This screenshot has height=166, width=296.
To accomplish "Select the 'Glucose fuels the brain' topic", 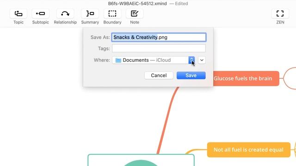I will point(246,78).
